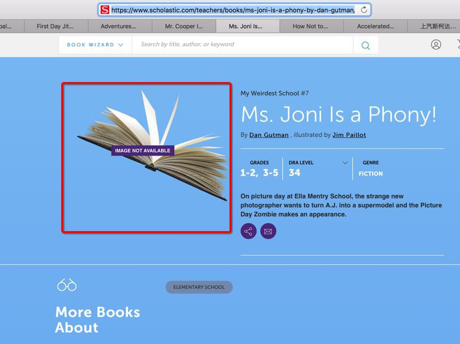Switch to the First Day Jit... tab
Image resolution: width=460 pixels, height=344 pixels.
click(55, 27)
